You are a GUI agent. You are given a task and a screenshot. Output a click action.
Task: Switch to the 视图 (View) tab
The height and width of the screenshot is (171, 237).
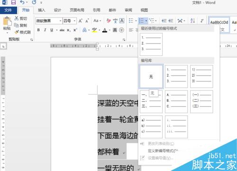[144, 10]
